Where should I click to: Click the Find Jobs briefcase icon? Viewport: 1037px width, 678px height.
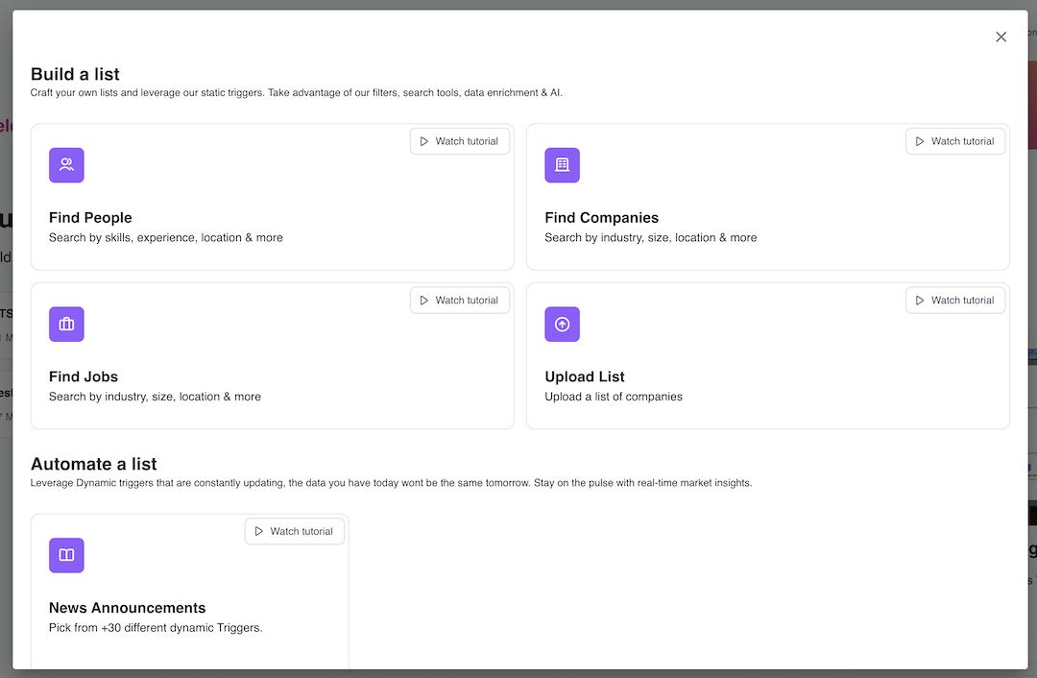[66, 325]
